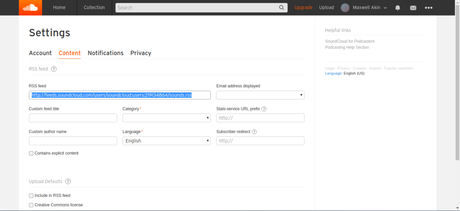460x211 pixels.
Task: Open the Email address displayed dropdown
Action: pos(260,95)
